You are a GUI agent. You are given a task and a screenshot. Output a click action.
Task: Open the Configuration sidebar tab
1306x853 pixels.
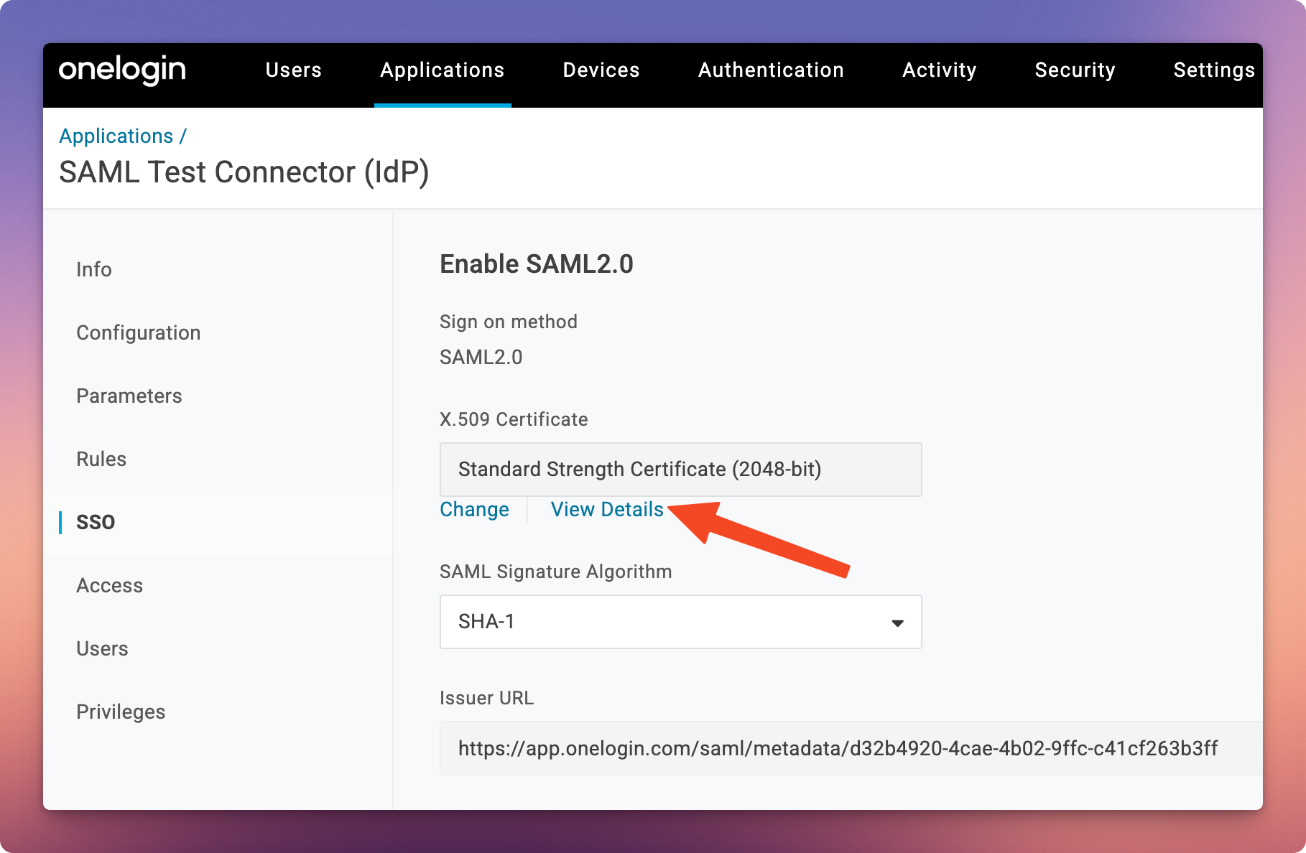138,332
